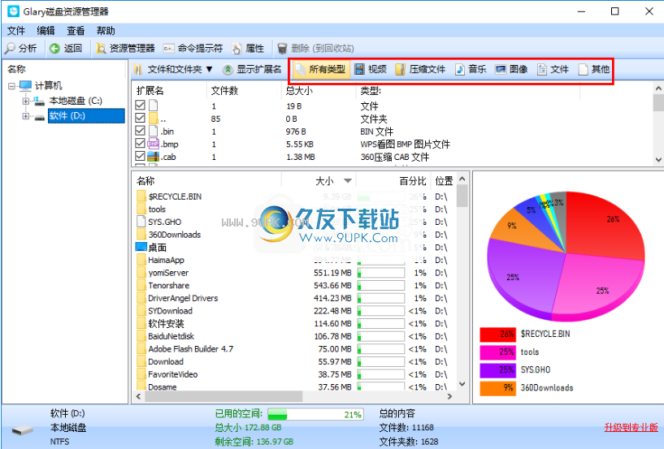Toggle the .cab extension checkbox
Viewport: 664px width, 449px height.
[x=140, y=156]
